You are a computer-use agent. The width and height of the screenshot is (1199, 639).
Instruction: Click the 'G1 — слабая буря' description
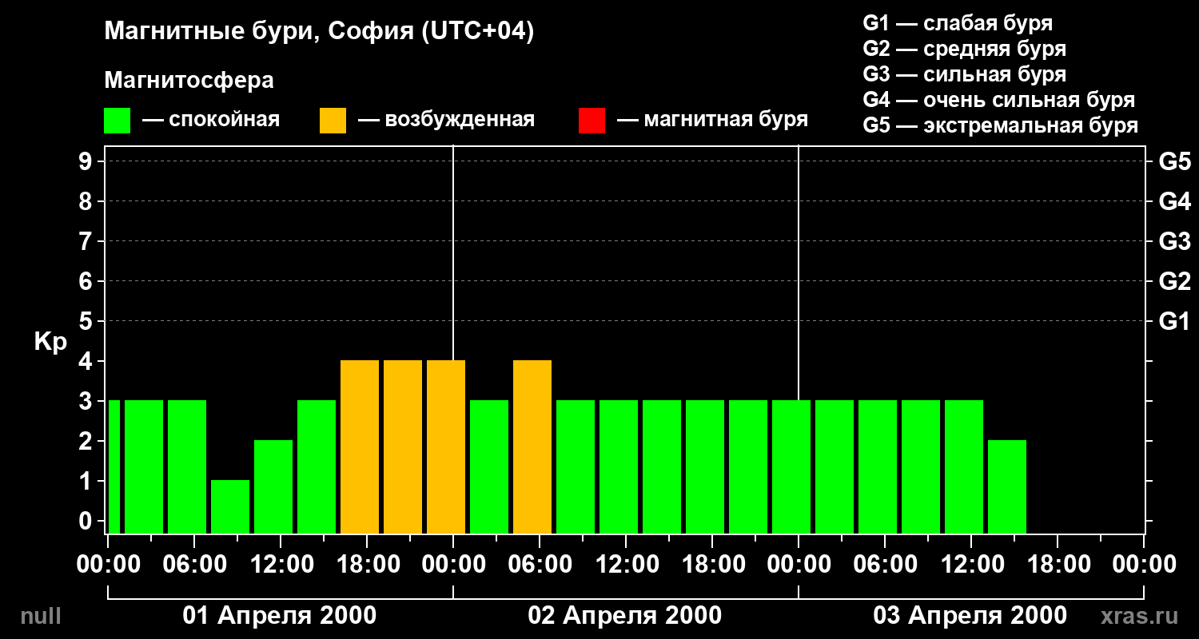958,23
